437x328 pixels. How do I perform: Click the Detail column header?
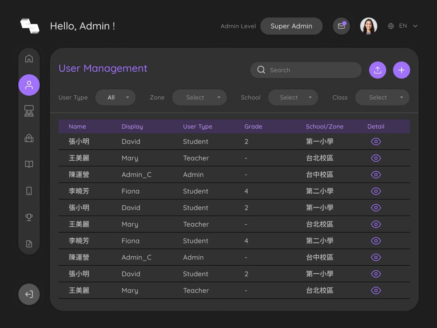[376, 126]
